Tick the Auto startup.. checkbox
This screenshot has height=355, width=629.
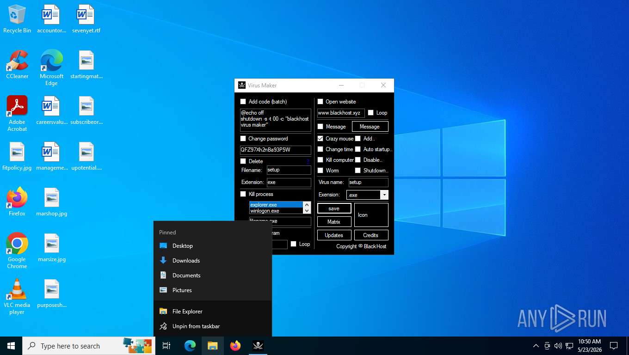[x=358, y=149]
